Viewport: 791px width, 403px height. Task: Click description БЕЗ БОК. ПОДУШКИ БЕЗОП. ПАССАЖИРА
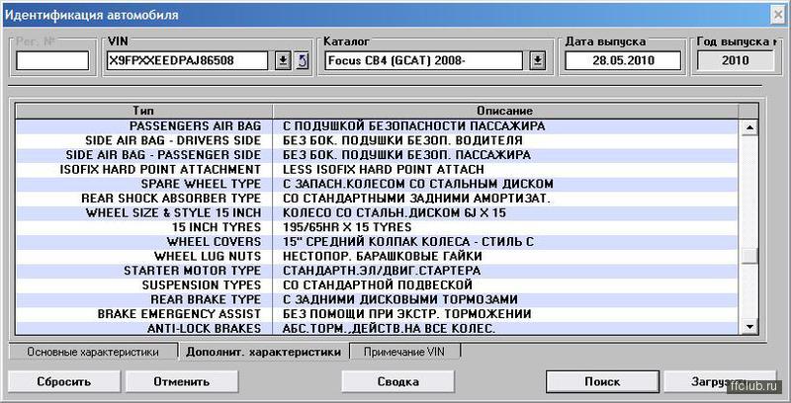(x=406, y=155)
